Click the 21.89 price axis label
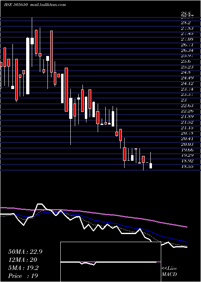The width and height of the screenshot is (201, 282). point(187,116)
